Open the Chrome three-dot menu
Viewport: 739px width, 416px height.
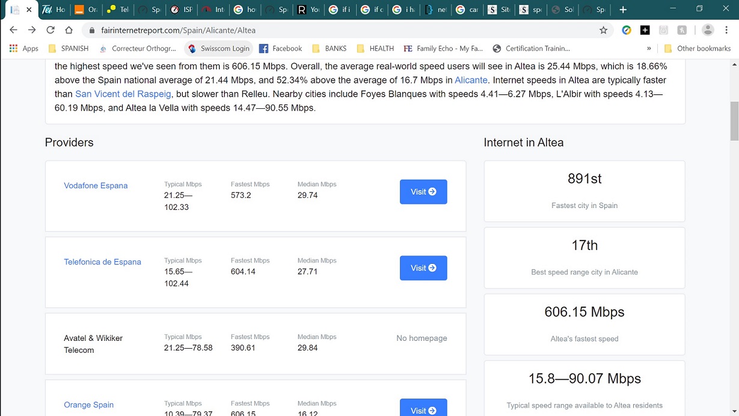tap(726, 30)
